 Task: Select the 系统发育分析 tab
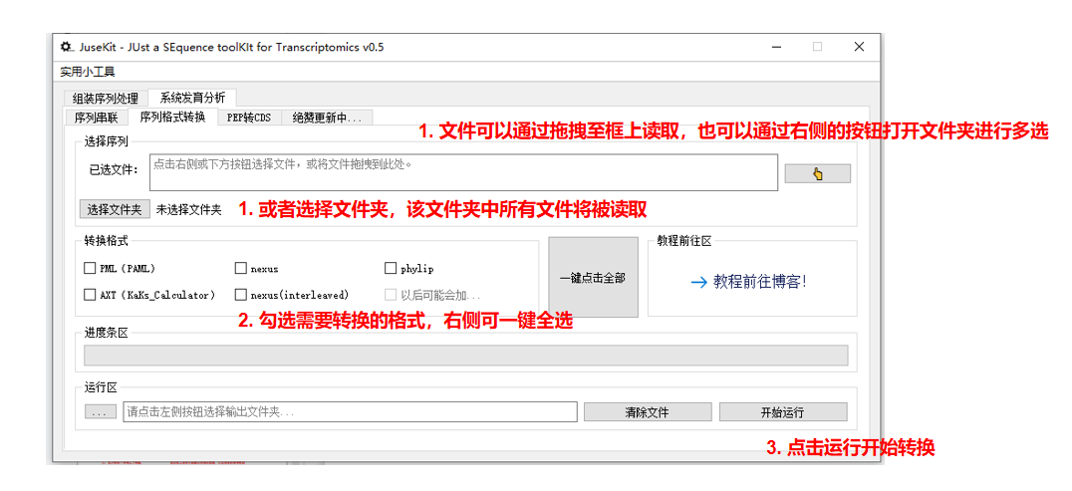point(192,98)
